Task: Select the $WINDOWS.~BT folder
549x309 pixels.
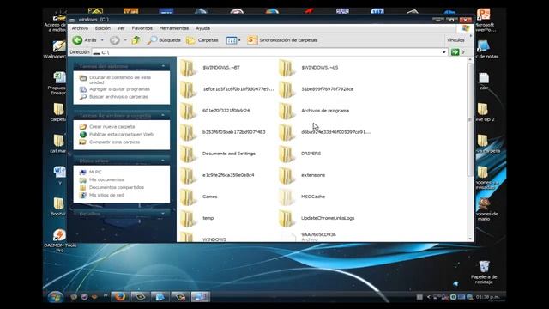Action: click(210, 68)
